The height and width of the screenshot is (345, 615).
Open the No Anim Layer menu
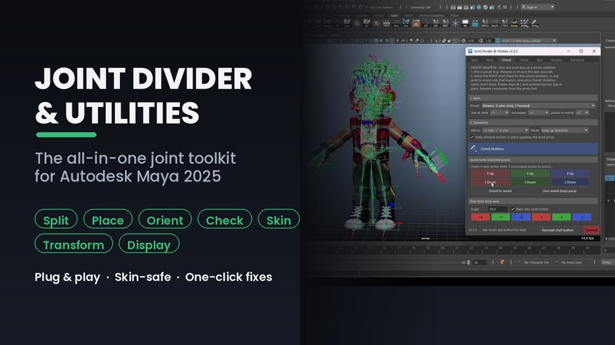pyautogui.click(x=572, y=262)
